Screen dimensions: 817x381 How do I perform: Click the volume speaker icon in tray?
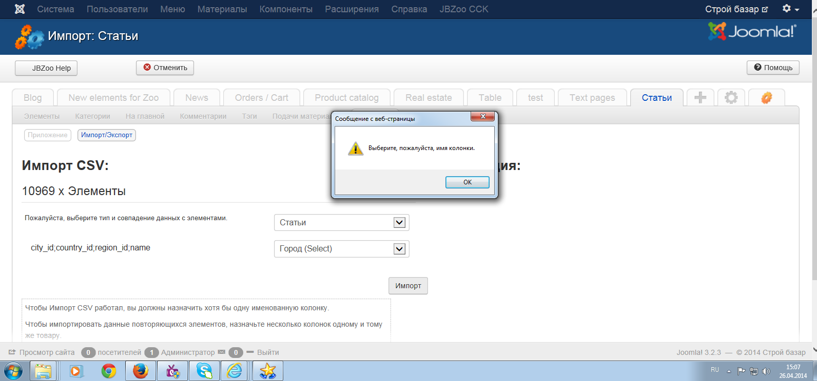coord(766,371)
